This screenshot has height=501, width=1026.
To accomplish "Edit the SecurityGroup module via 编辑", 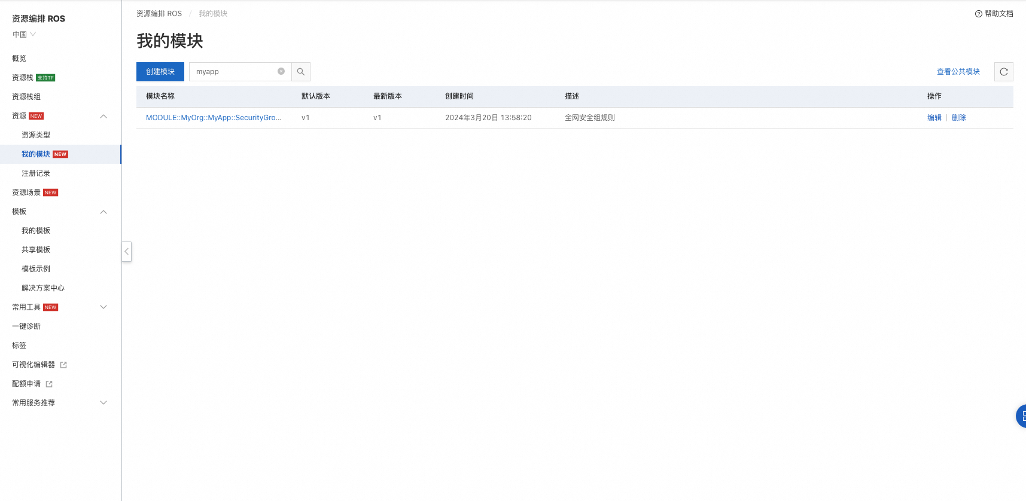I will click(x=934, y=118).
